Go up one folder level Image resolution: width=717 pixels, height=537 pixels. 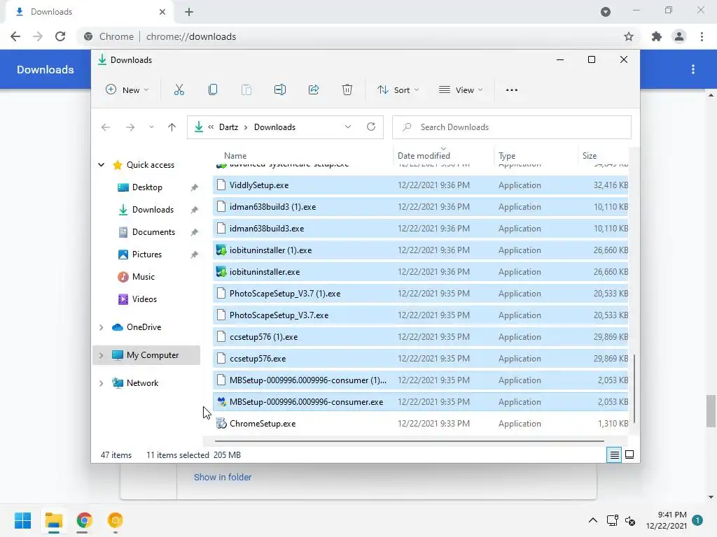coord(172,127)
